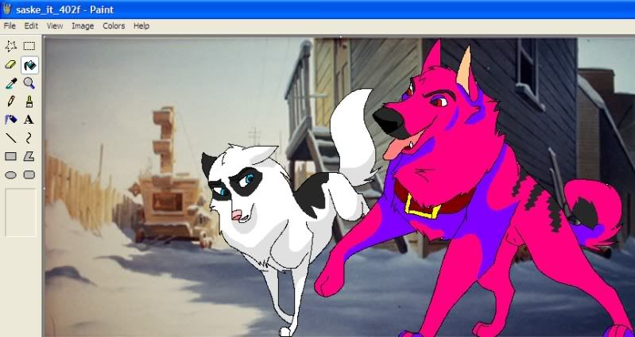Select the Brush tool
Screen dimensions: 635x337
tap(29, 101)
